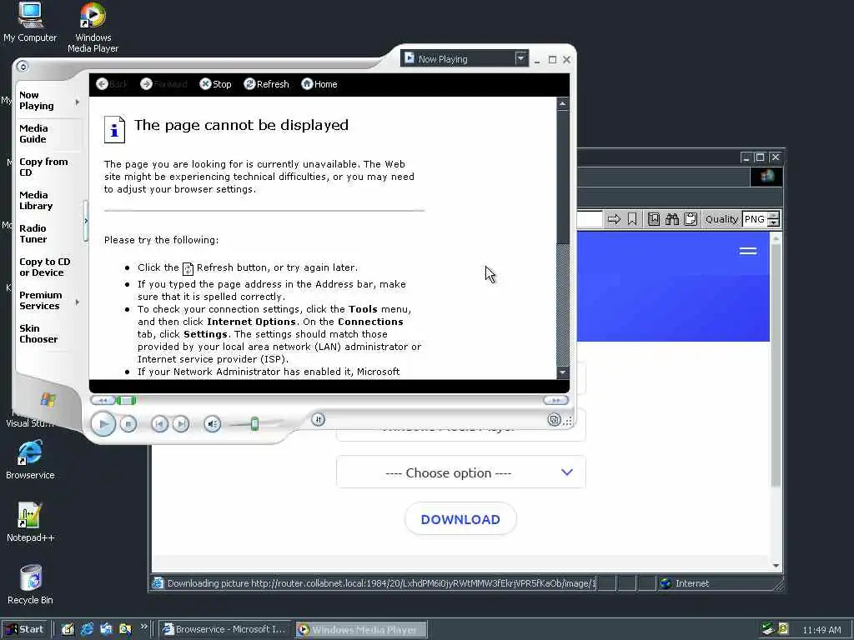Click the first quick launch icon
The height and width of the screenshot is (640, 854).
coord(68,630)
